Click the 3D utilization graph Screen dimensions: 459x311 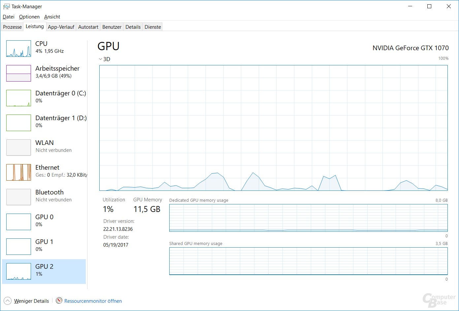(x=274, y=128)
